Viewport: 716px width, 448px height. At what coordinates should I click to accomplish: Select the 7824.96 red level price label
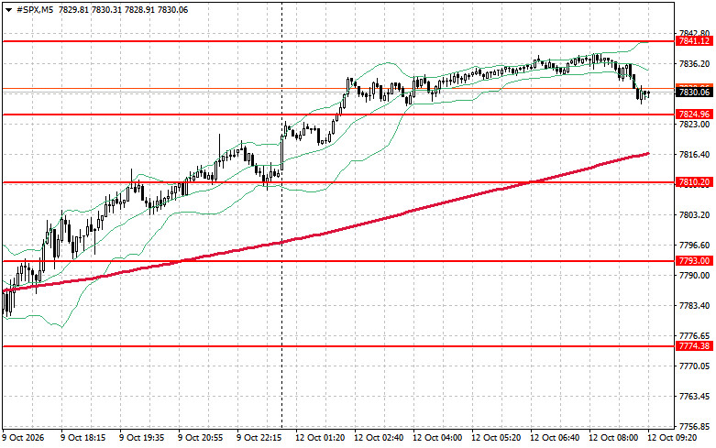tap(694, 114)
